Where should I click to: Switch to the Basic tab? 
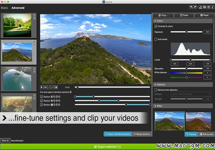coord(4,8)
